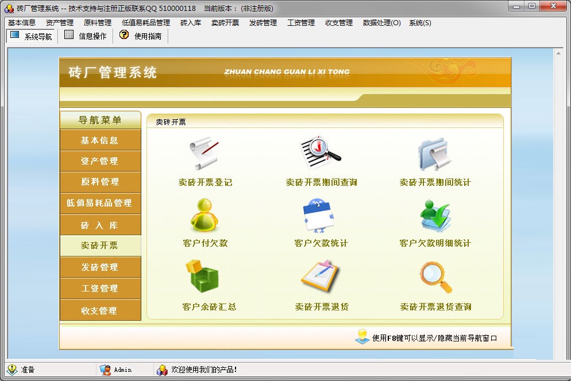The width and height of the screenshot is (571, 381).
Task: Click the 客户欠款明细统计 text label
Action: tap(435, 243)
